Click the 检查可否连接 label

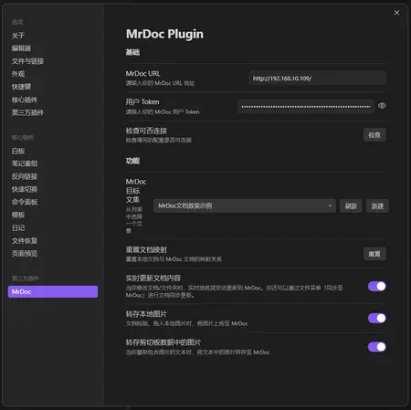point(146,131)
